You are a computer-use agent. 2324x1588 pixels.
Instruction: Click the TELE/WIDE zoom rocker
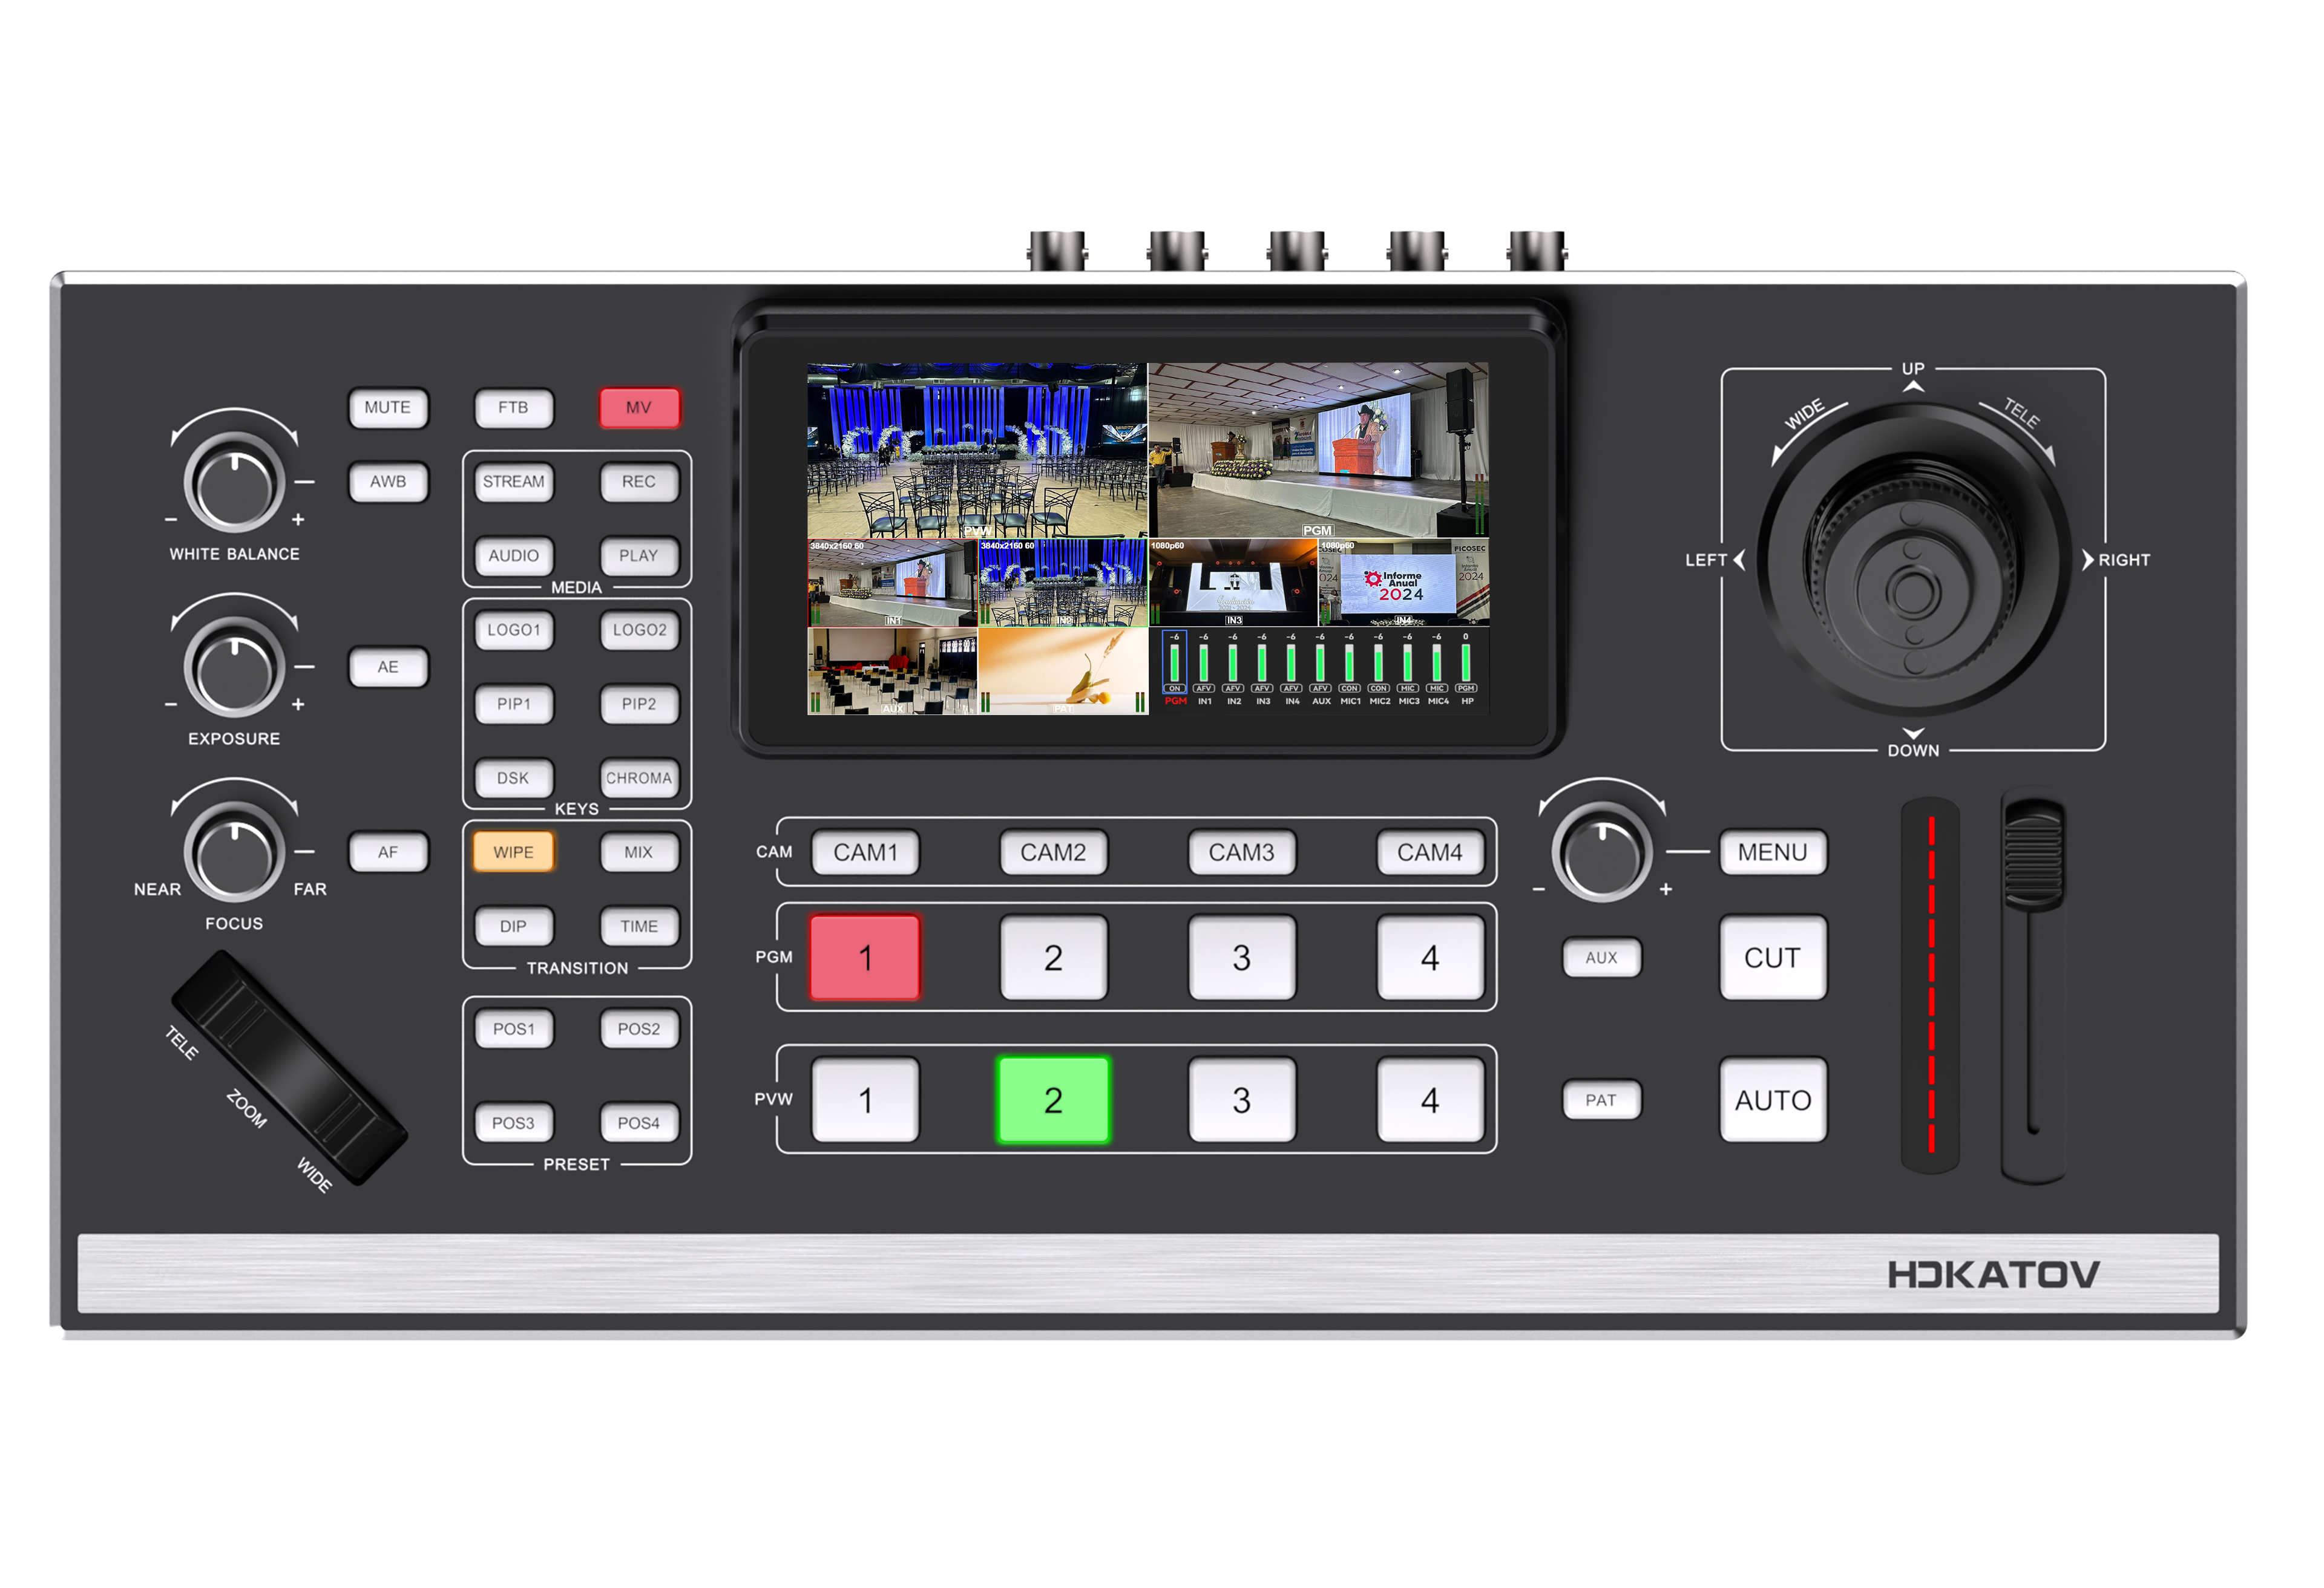tap(289, 1068)
